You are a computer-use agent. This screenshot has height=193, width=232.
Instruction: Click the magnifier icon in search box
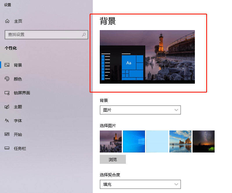(84, 34)
